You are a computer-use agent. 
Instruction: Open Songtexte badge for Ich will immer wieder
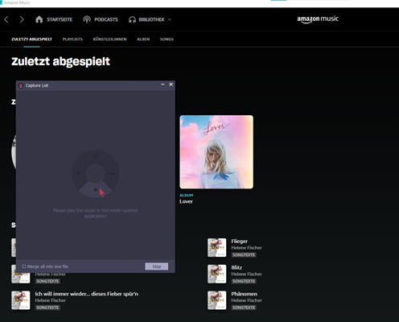click(x=47, y=308)
